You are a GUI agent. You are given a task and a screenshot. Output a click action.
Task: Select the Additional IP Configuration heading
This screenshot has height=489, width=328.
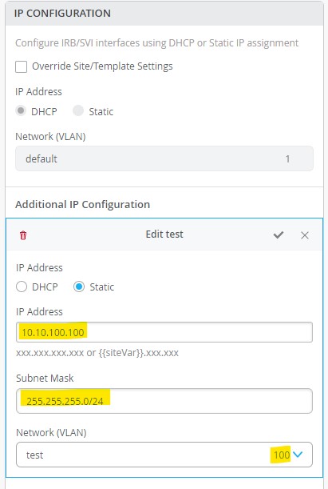83,204
